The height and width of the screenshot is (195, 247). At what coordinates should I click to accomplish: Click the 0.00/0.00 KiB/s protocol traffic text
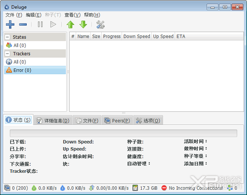112,188
